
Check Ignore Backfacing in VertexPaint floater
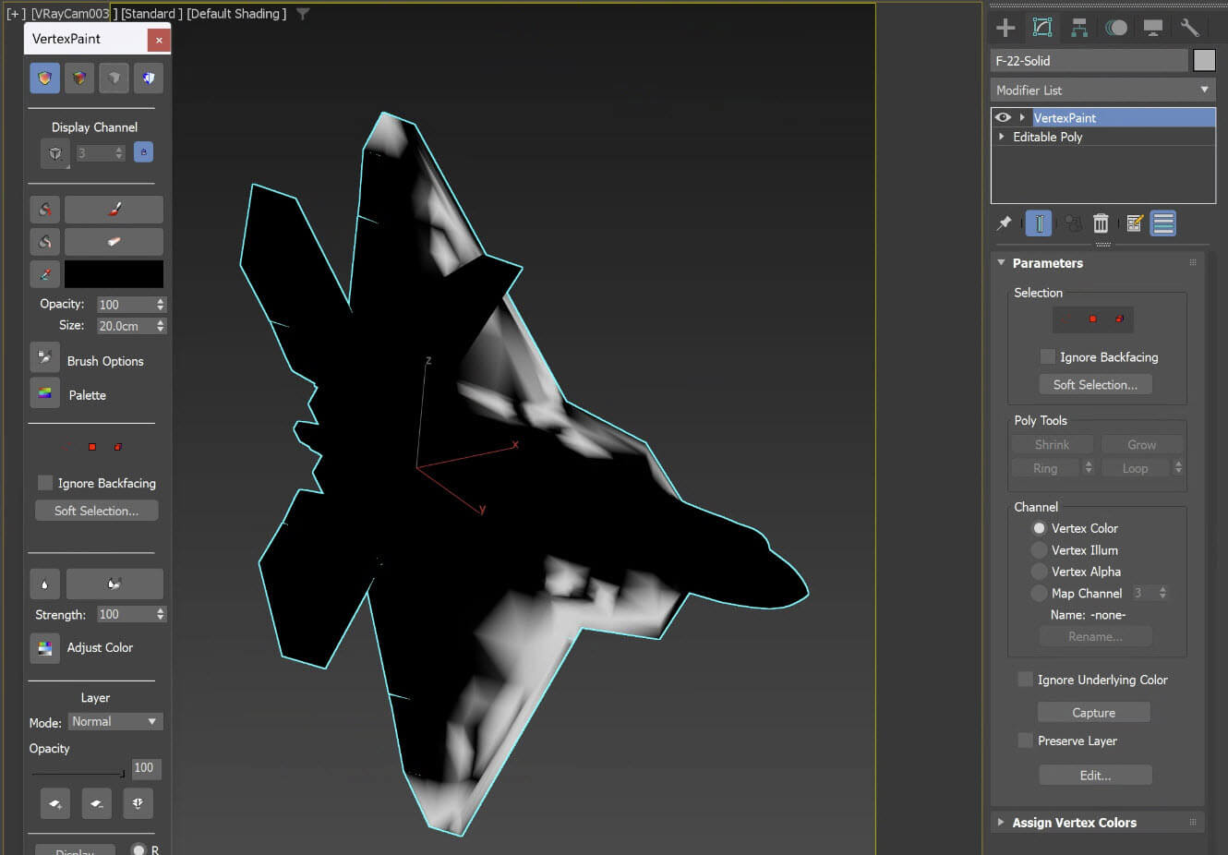[x=44, y=483]
